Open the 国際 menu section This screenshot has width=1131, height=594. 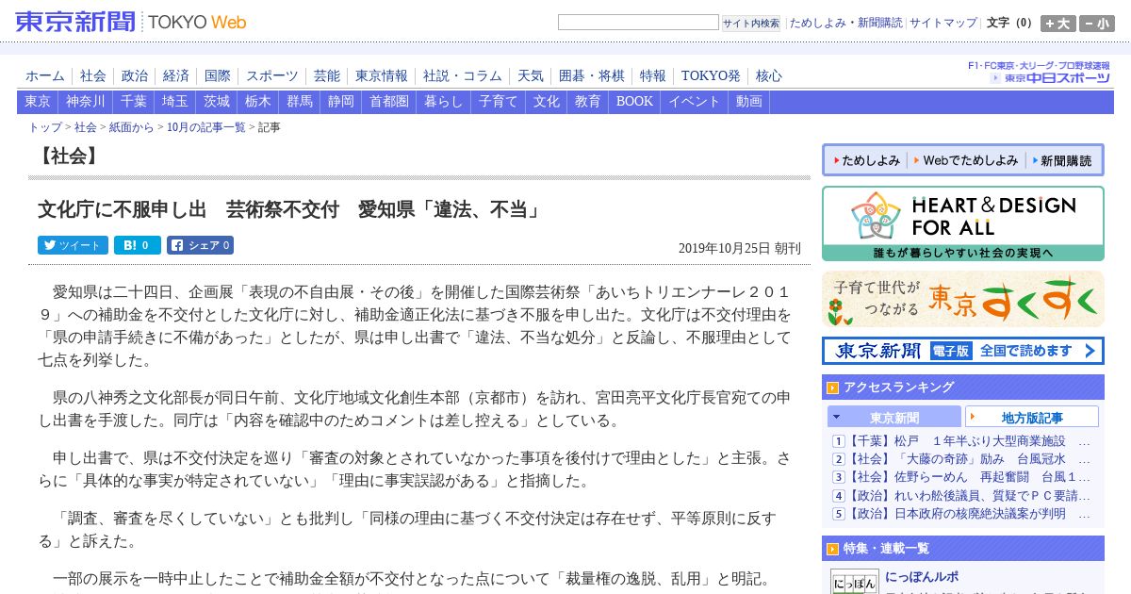(x=218, y=75)
